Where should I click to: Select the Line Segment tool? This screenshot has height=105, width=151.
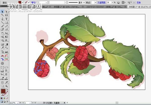point(2,22)
